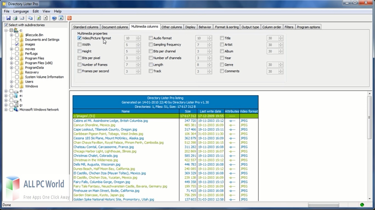Click the Microsoft Windows Network globe icon
Screen dimensions: 375x210
pyautogui.click(x=16, y=110)
